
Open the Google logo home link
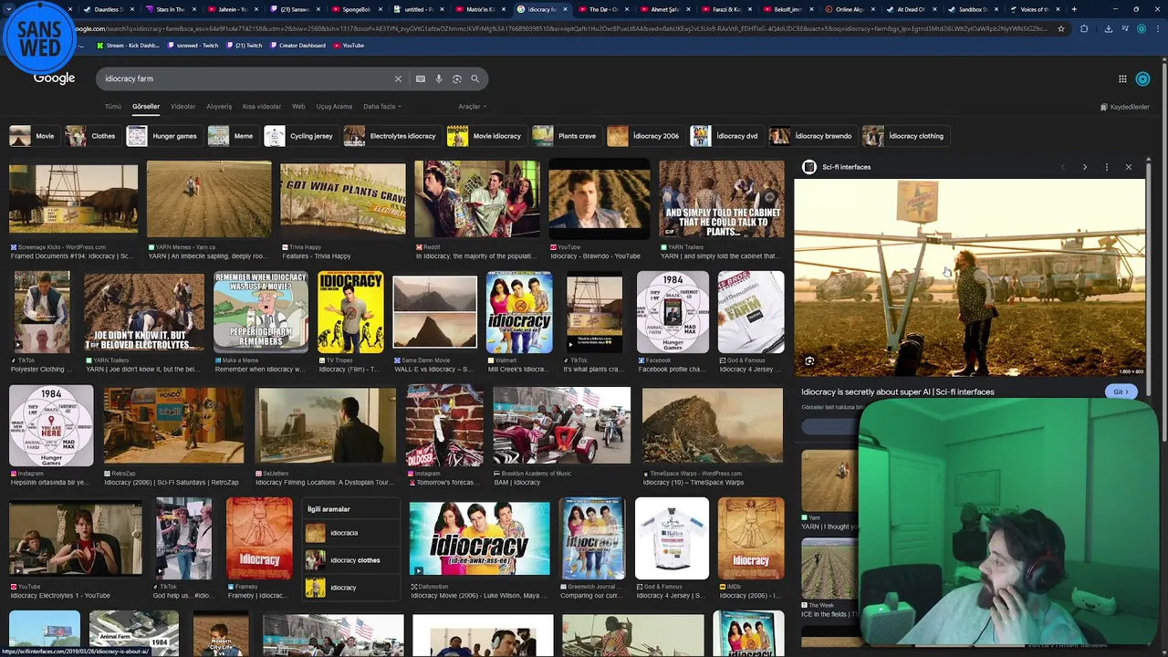click(55, 78)
